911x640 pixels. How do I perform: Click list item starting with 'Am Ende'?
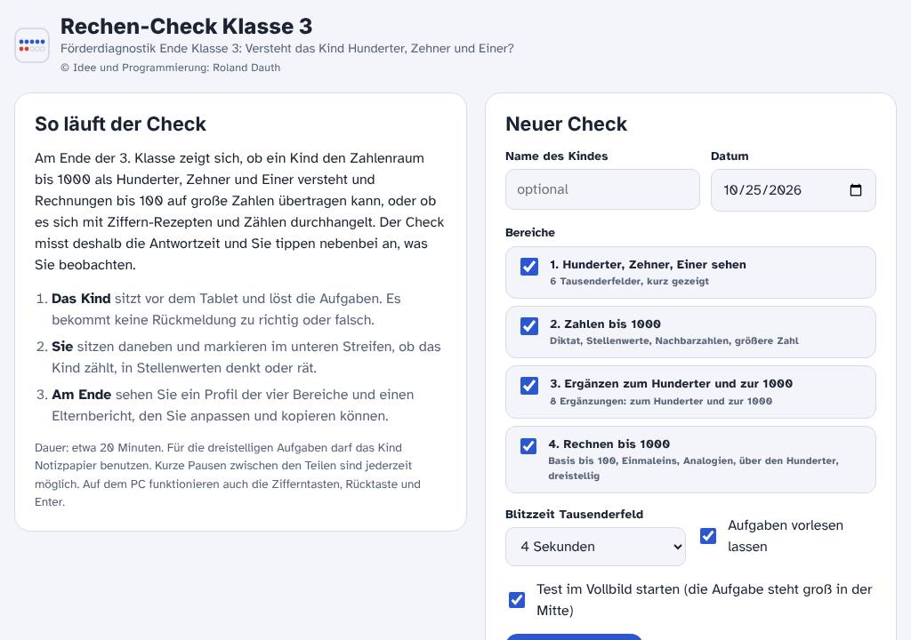click(233, 404)
